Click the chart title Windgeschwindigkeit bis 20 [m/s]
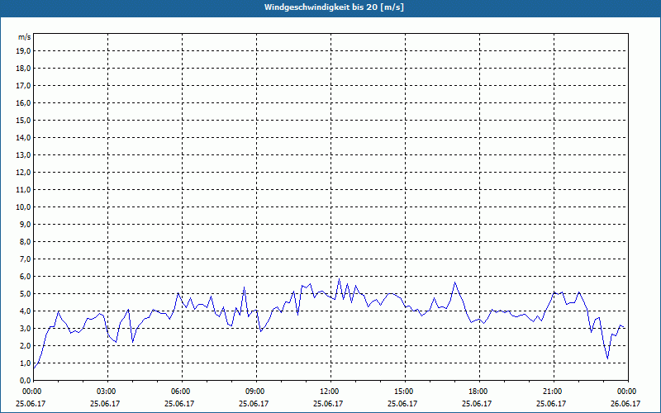 [x=334, y=7]
